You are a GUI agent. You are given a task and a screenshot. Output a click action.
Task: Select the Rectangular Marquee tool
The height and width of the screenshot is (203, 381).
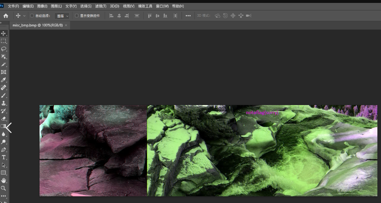click(4, 41)
